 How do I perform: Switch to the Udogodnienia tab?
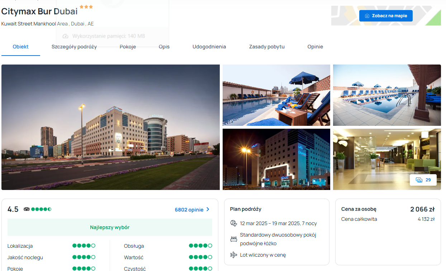pos(209,47)
